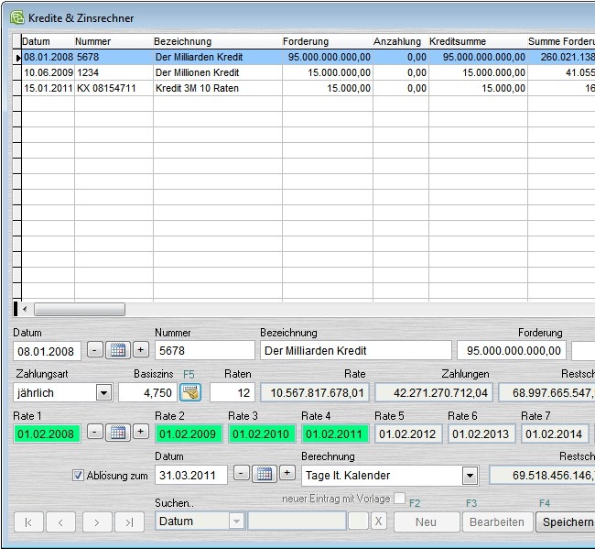The width and height of the screenshot is (595, 549).
Task: Click the Basiszins calculator icon (F5)
Action: tap(190, 392)
